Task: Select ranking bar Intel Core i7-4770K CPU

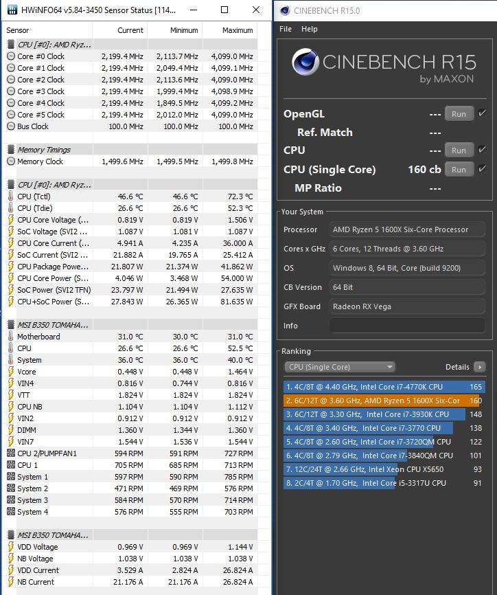Action: (384, 387)
